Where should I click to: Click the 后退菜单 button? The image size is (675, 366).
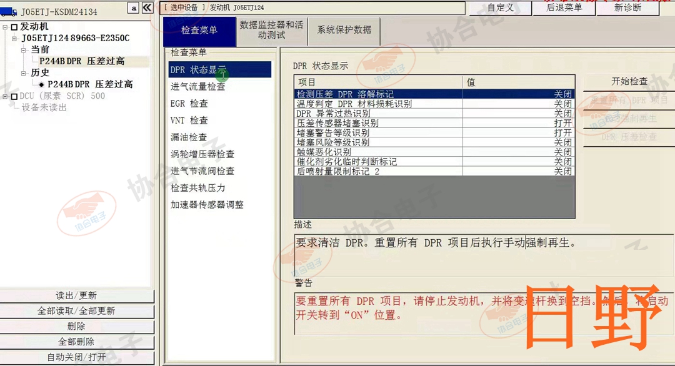click(564, 7)
